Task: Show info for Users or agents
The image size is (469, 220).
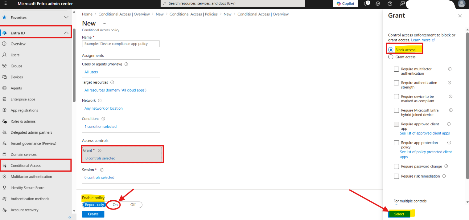Action: [x=126, y=64]
